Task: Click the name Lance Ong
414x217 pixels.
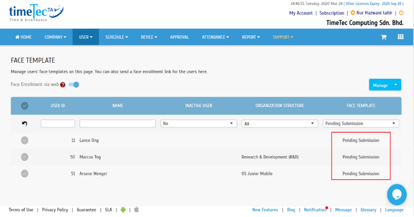Action: pos(89,140)
